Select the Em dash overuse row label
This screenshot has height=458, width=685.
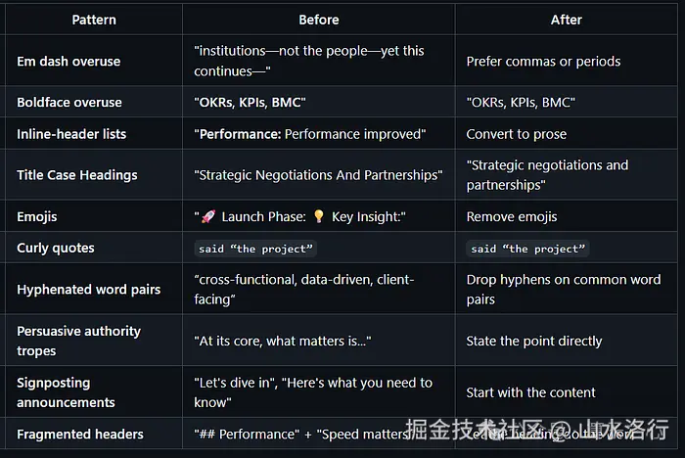68,61
